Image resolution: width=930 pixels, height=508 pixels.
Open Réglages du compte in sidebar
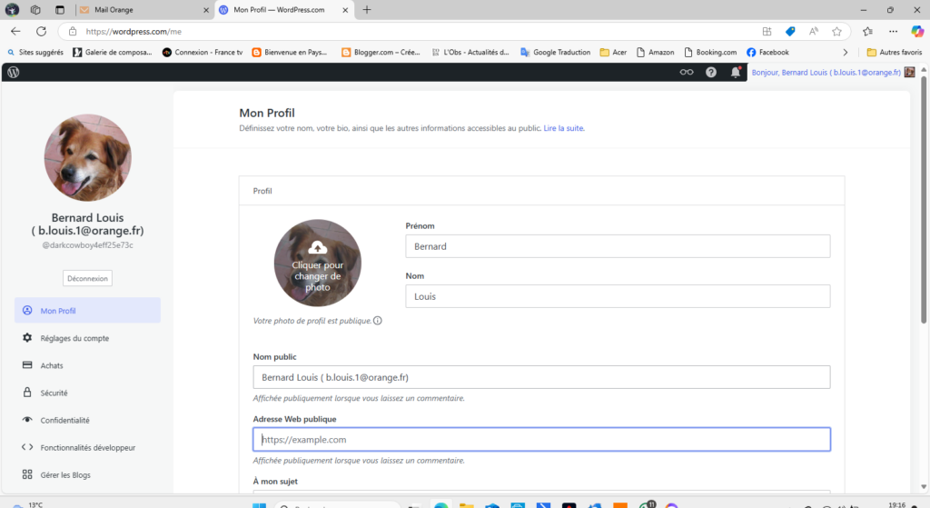74,338
